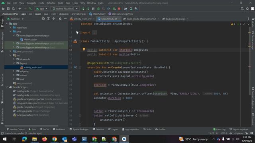Open the Logcat tool window
The image size is (255, 143).
pyautogui.click(x=113, y=129)
